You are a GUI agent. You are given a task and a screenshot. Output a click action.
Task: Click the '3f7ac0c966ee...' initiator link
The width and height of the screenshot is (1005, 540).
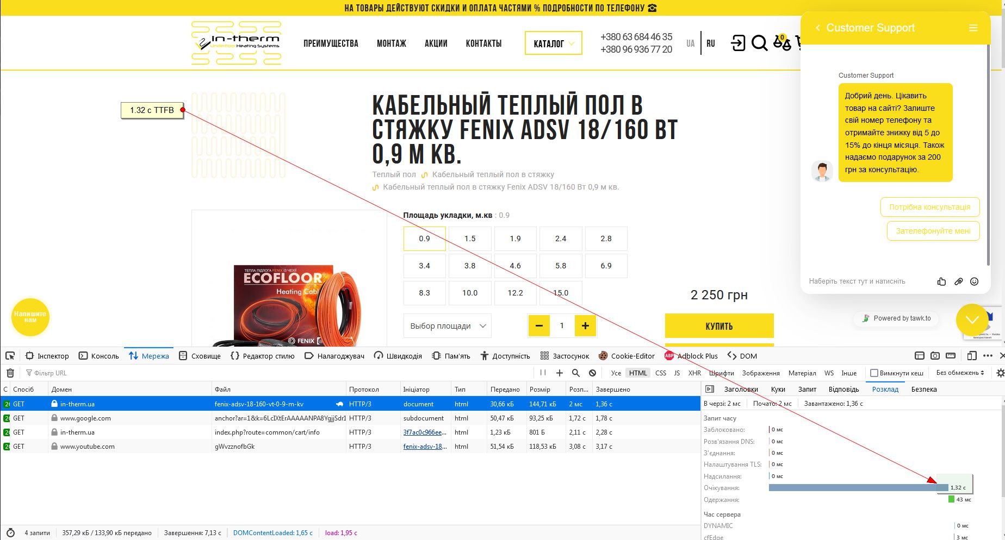(x=425, y=432)
